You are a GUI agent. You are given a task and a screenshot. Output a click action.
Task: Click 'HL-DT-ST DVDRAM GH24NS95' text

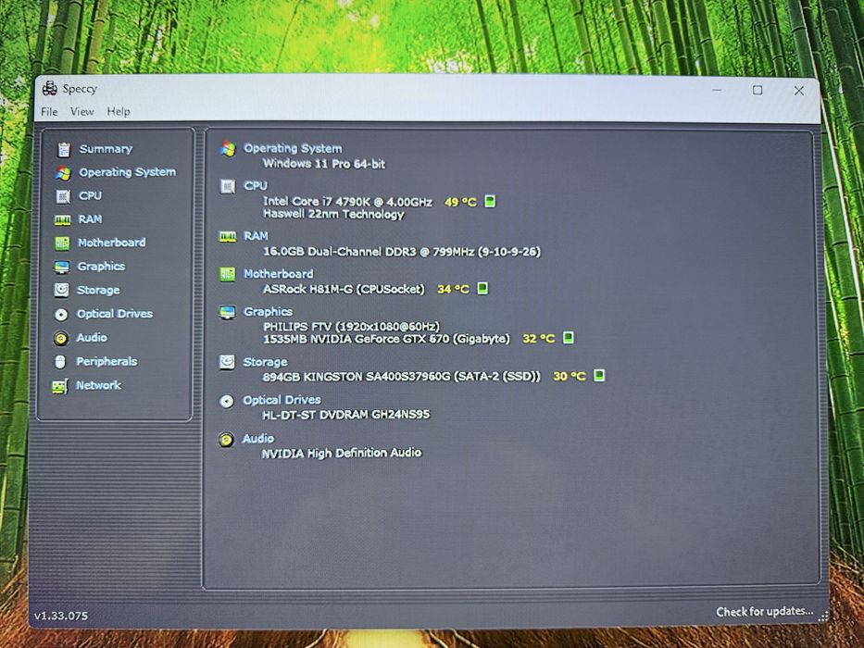[346, 415]
